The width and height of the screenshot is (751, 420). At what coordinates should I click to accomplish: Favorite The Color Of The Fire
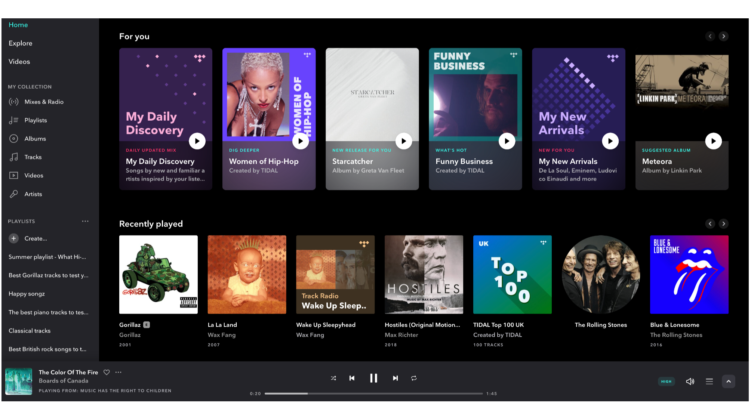click(x=107, y=372)
